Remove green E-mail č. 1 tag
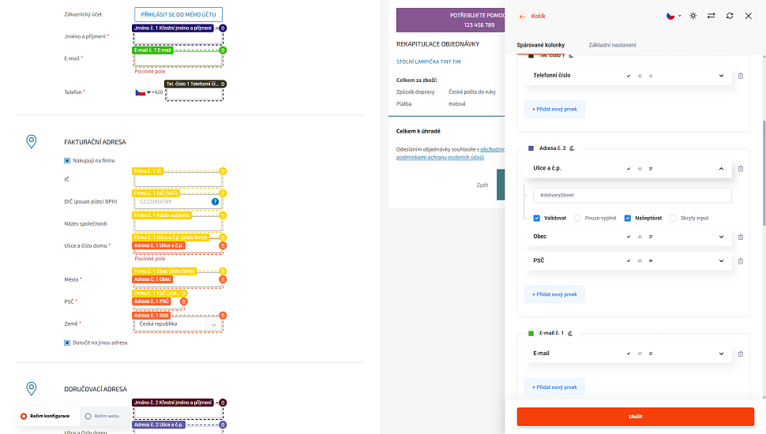Viewport: 766px width, 434px height. point(223,51)
